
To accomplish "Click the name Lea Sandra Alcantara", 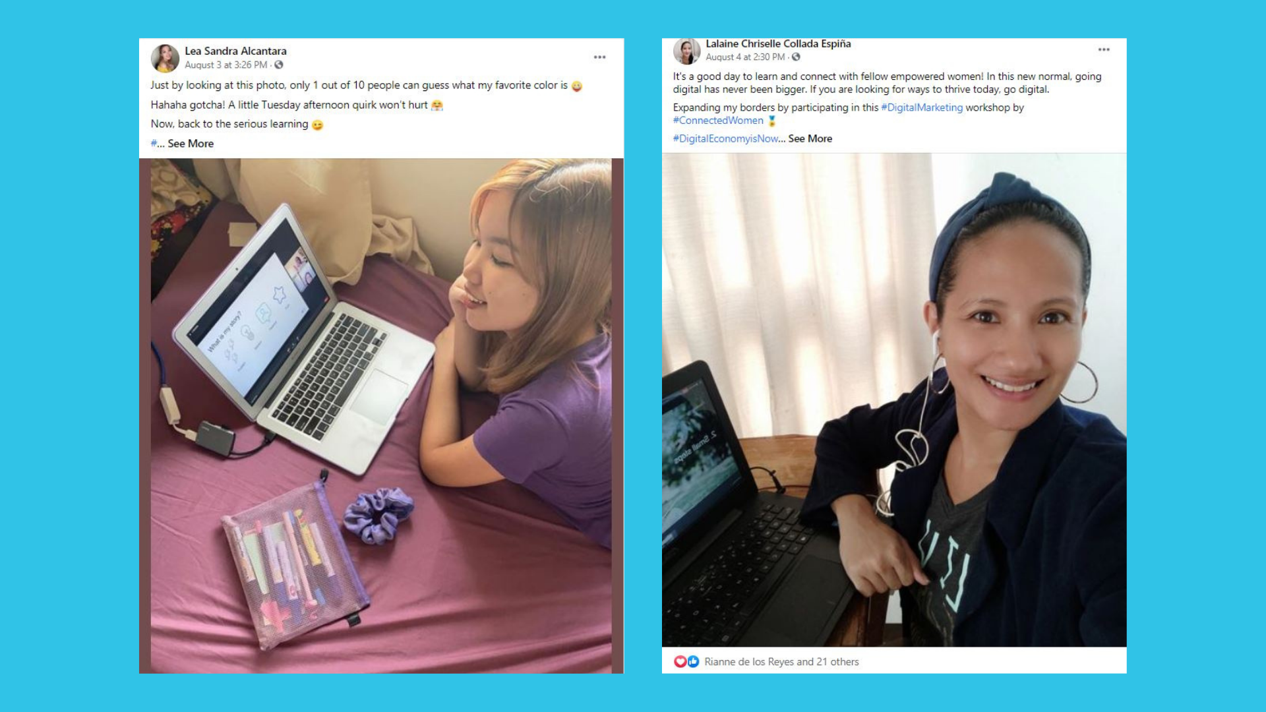I will pos(235,51).
